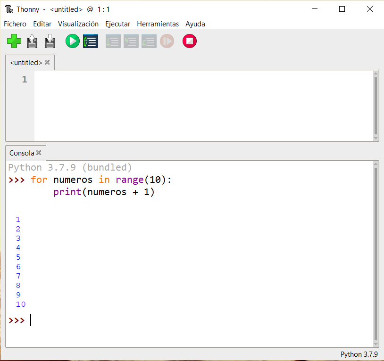The width and height of the screenshot is (384, 361).
Task: Click the Python 3.7.9 interpreter selector
Action: coord(359,354)
